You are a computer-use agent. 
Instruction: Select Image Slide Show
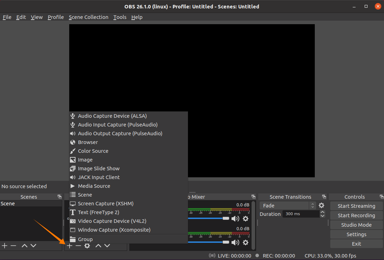[x=129, y=169]
